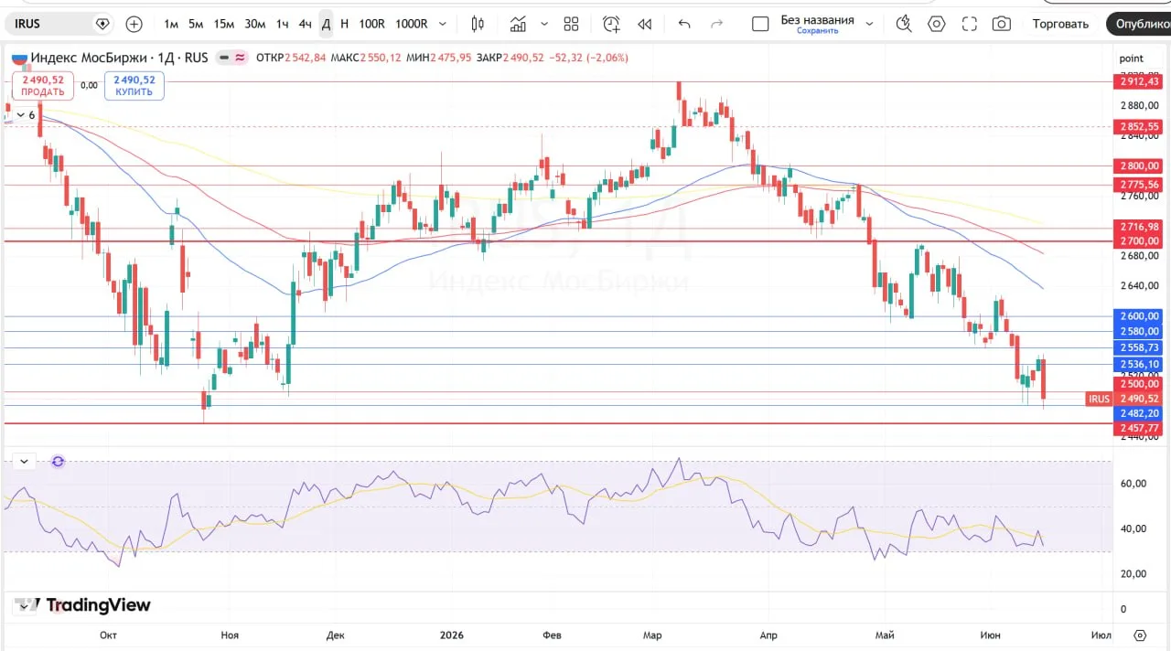Click the 2 716,98 price level label
Screen dimensions: 1171x651
point(1139,227)
